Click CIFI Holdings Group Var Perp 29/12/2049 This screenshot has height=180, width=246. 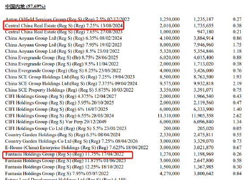tap(56, 122)
